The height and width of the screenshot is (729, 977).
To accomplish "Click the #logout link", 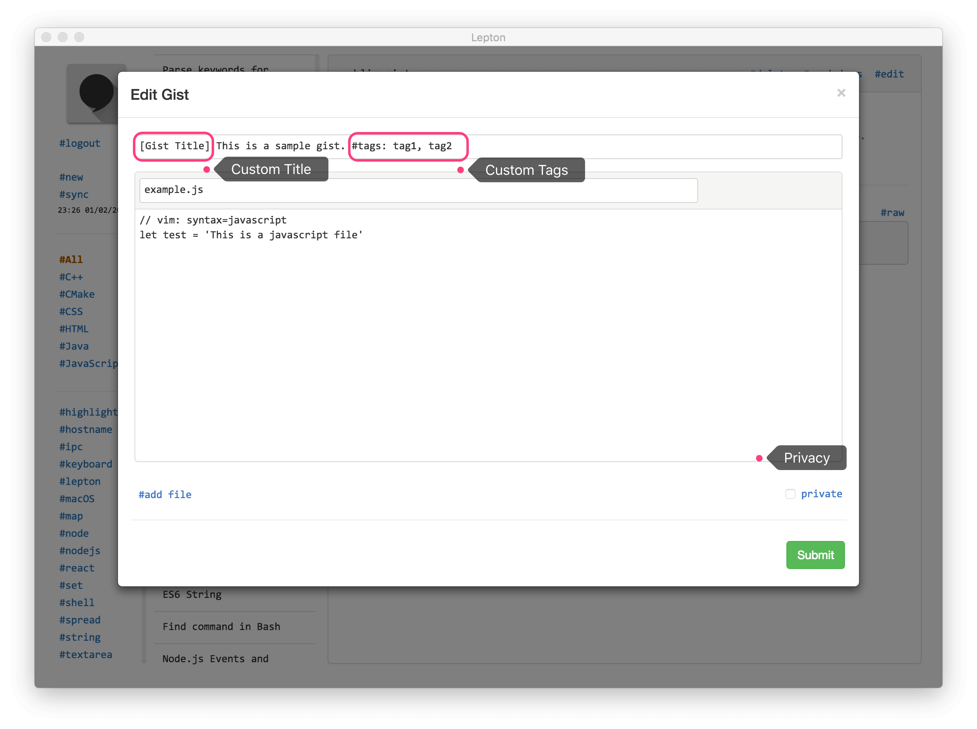I will tap(80, 143).
